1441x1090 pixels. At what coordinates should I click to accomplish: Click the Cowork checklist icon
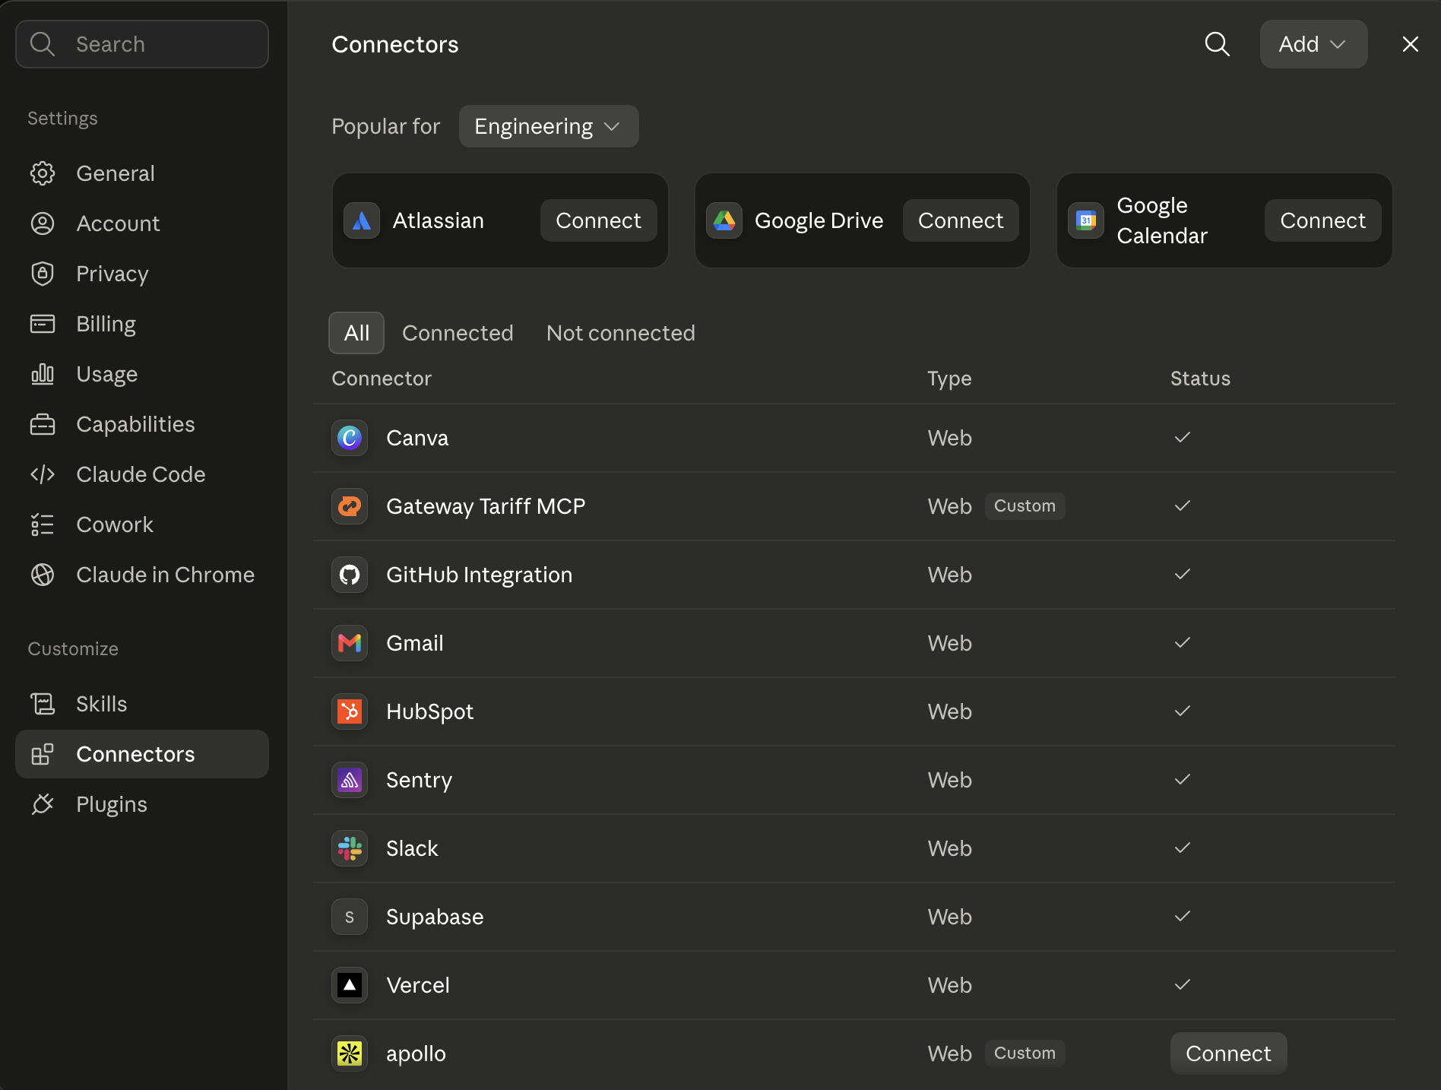coord(43,524)
